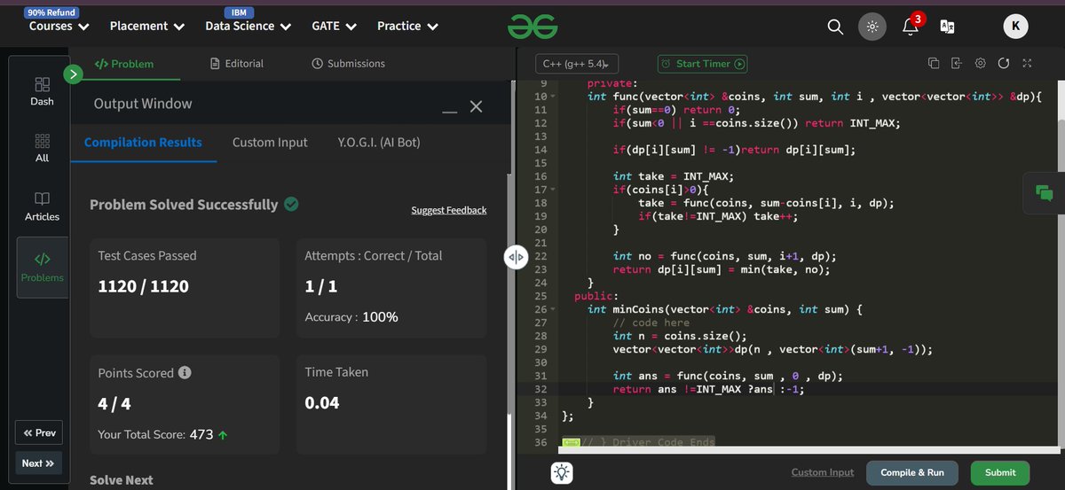Image resolution: width=1065 pixels, height=490 pixels.
Task: Click the Your Total Score: 473 text
Action: click(x=162, y=435)
